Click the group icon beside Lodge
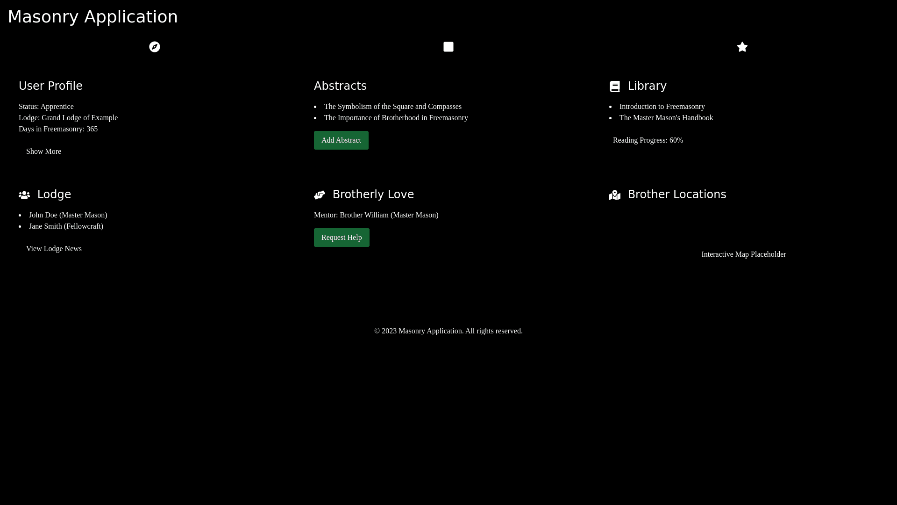This screenshot has width=897, height=505. point(24,195)
